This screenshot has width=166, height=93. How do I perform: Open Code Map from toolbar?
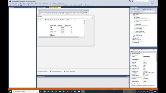(77, 5)
